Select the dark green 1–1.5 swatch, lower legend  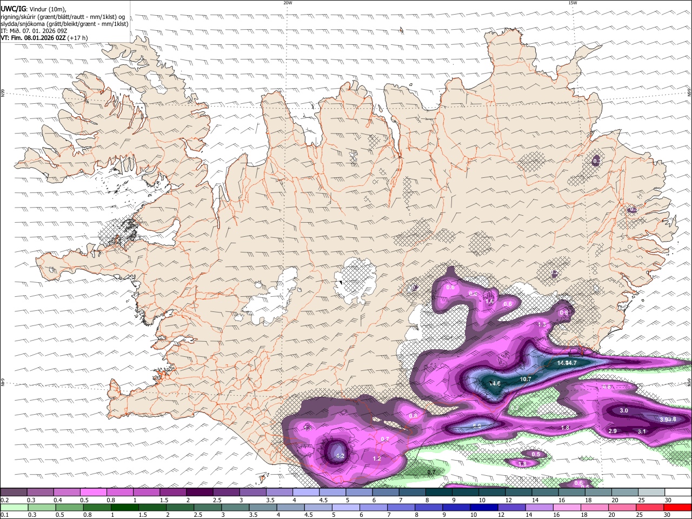click(124, 507)
